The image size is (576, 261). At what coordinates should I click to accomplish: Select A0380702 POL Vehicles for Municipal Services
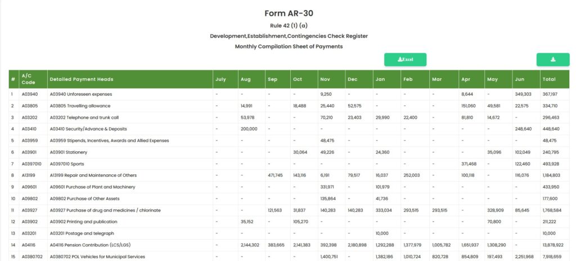click(x=97, y=256)
